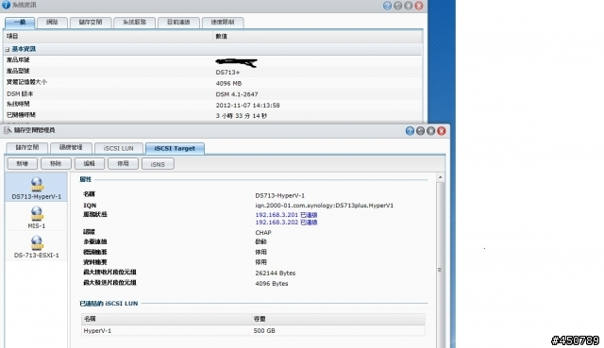Click the 移除 button
This screenshot has height=348, width=604.
pos(56,163)
